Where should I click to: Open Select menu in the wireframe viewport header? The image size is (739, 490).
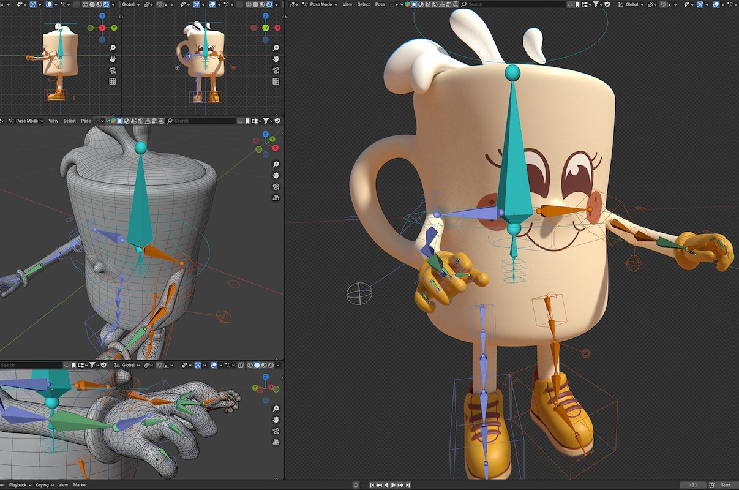pyautogui.click(x=70, y=121)
